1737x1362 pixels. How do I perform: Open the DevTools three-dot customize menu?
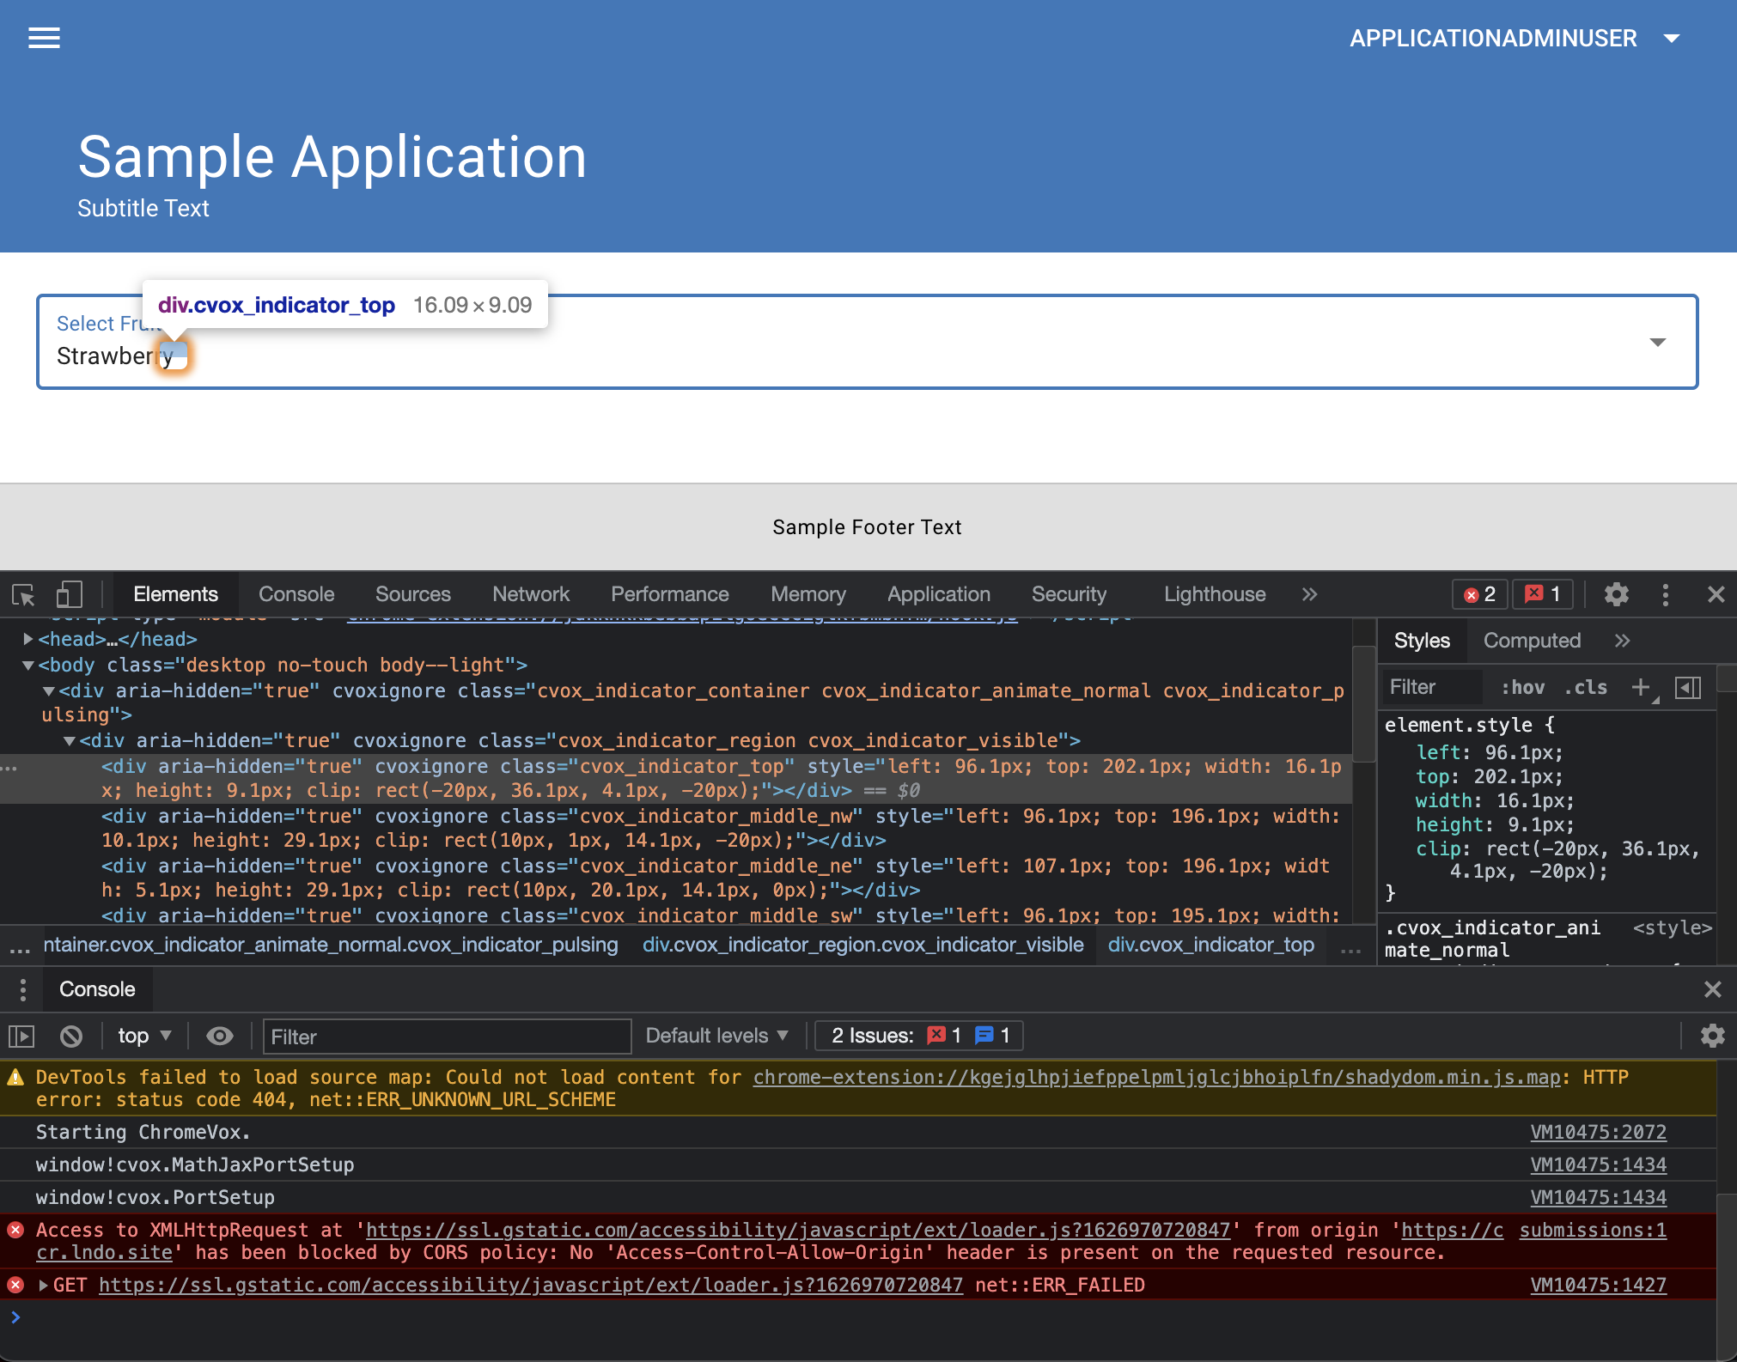point(1667,593)
